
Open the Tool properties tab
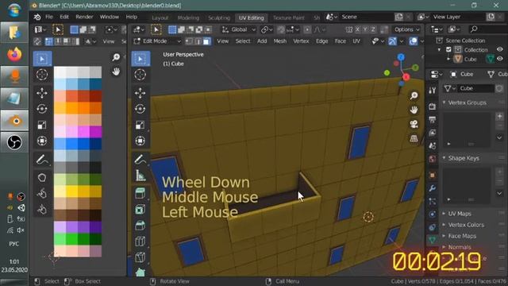tap(432, 91)
